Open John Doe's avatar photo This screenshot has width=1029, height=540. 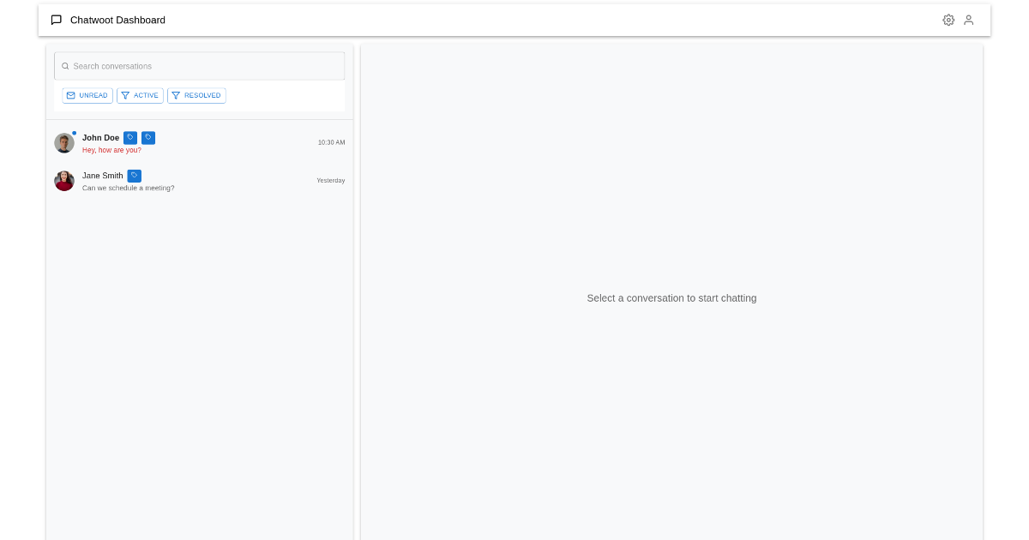coord(64,143)
